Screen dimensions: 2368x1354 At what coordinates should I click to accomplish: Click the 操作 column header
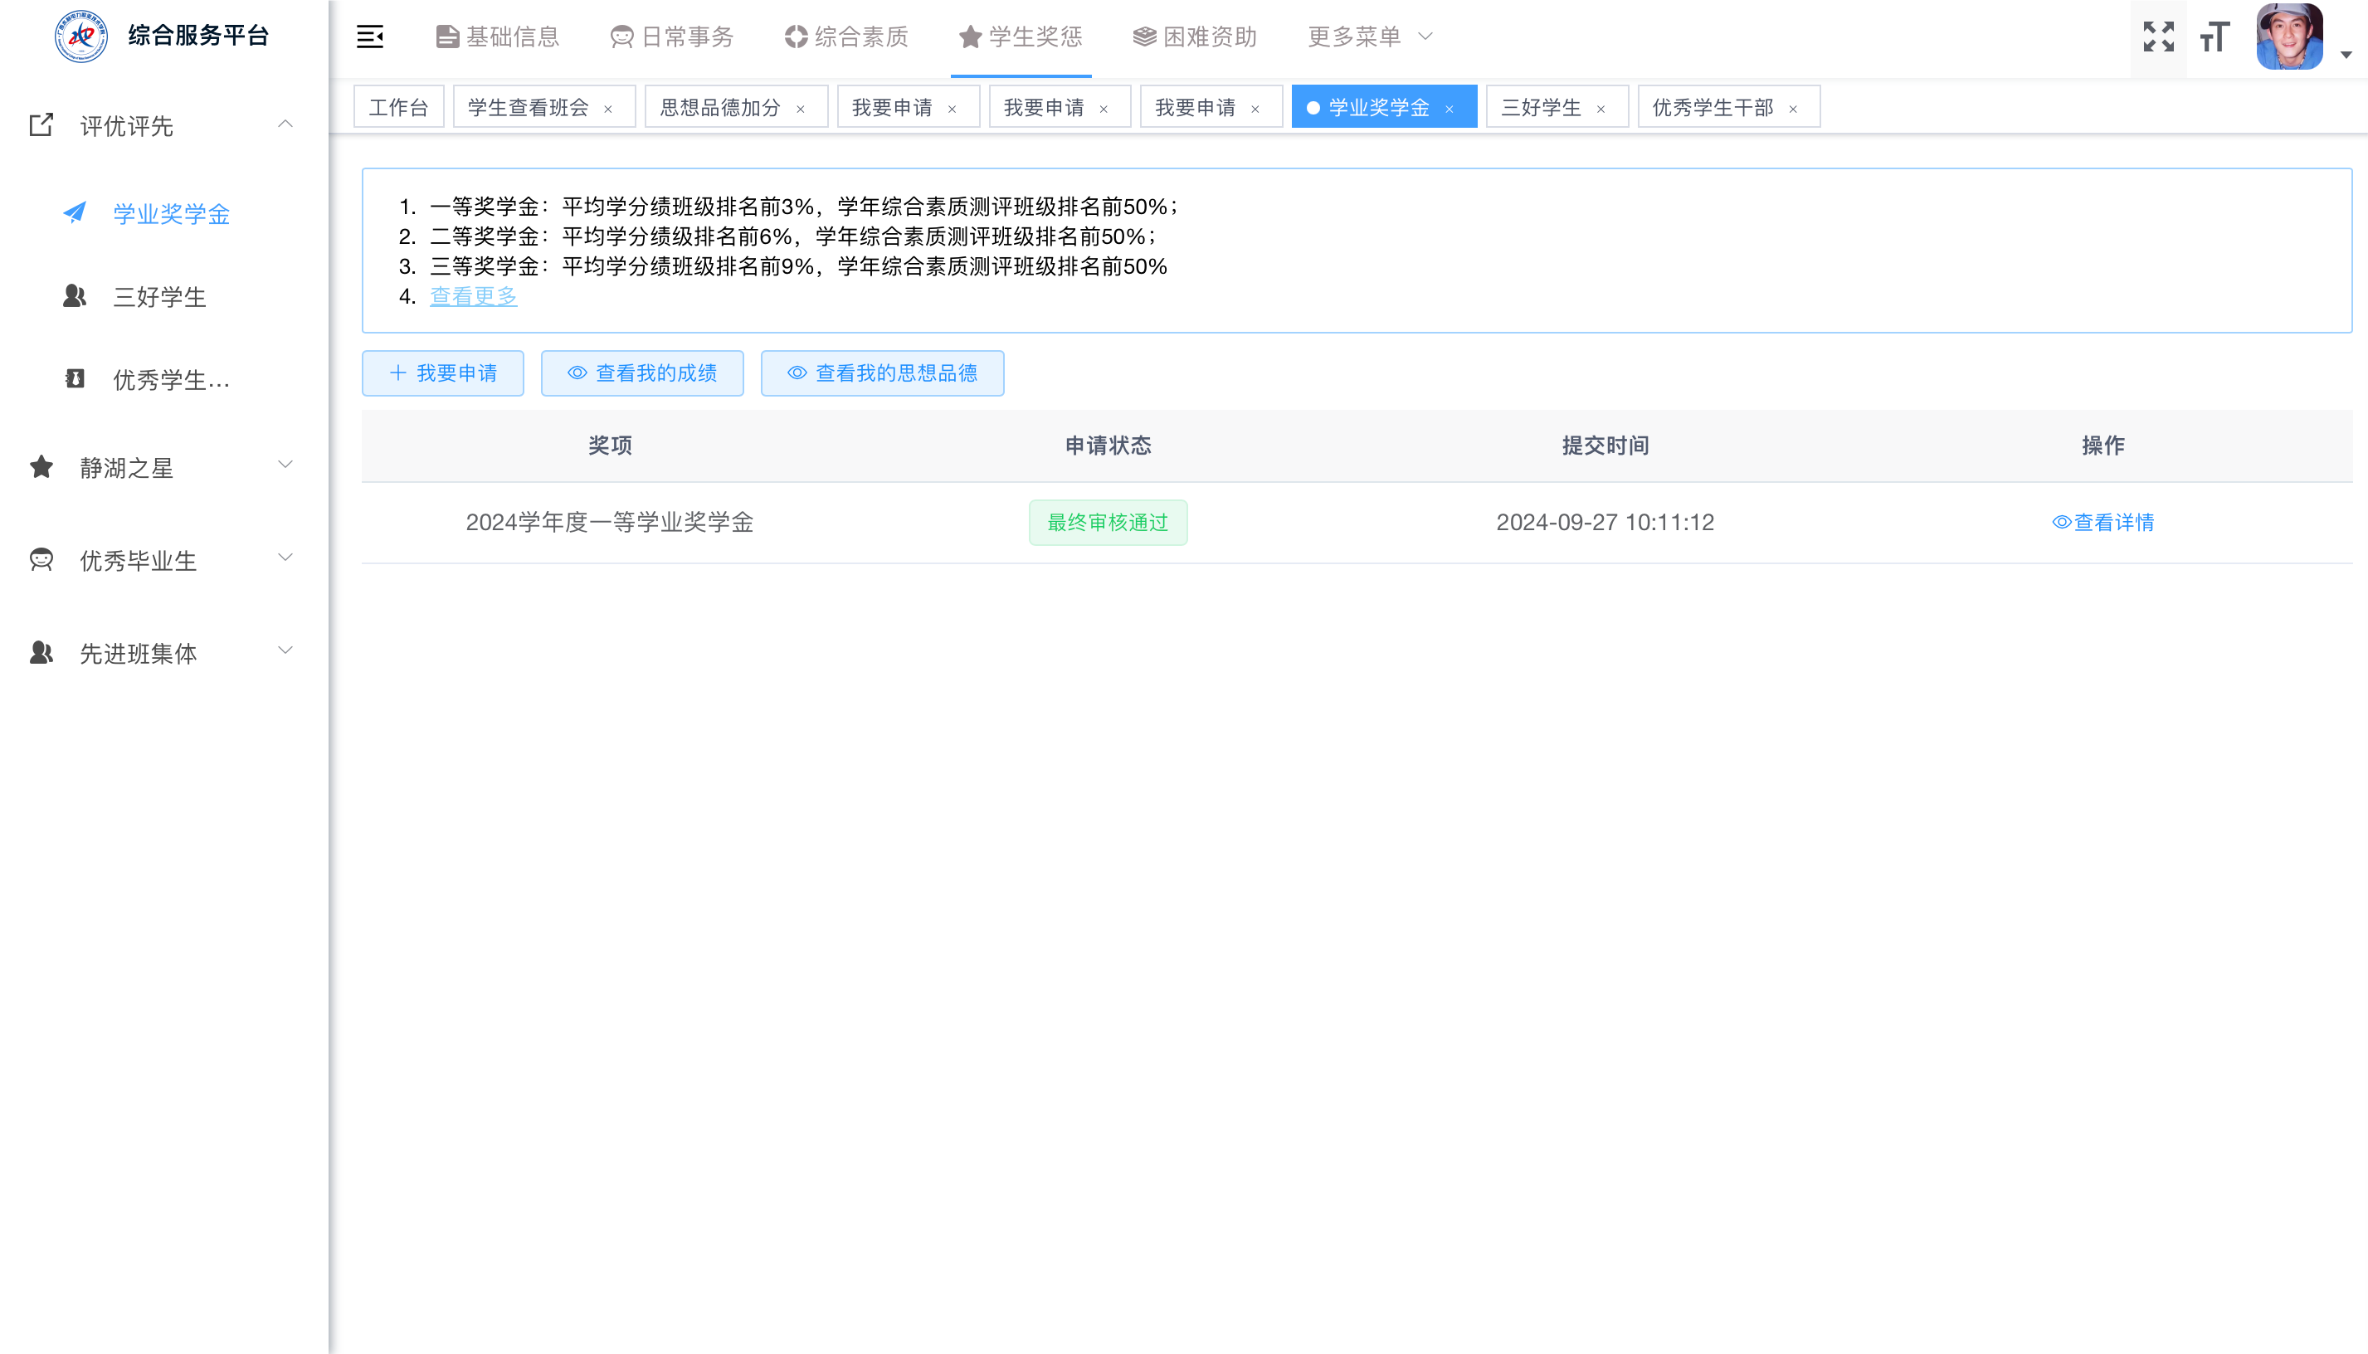pyautogui.click(x=2103, y=446)
